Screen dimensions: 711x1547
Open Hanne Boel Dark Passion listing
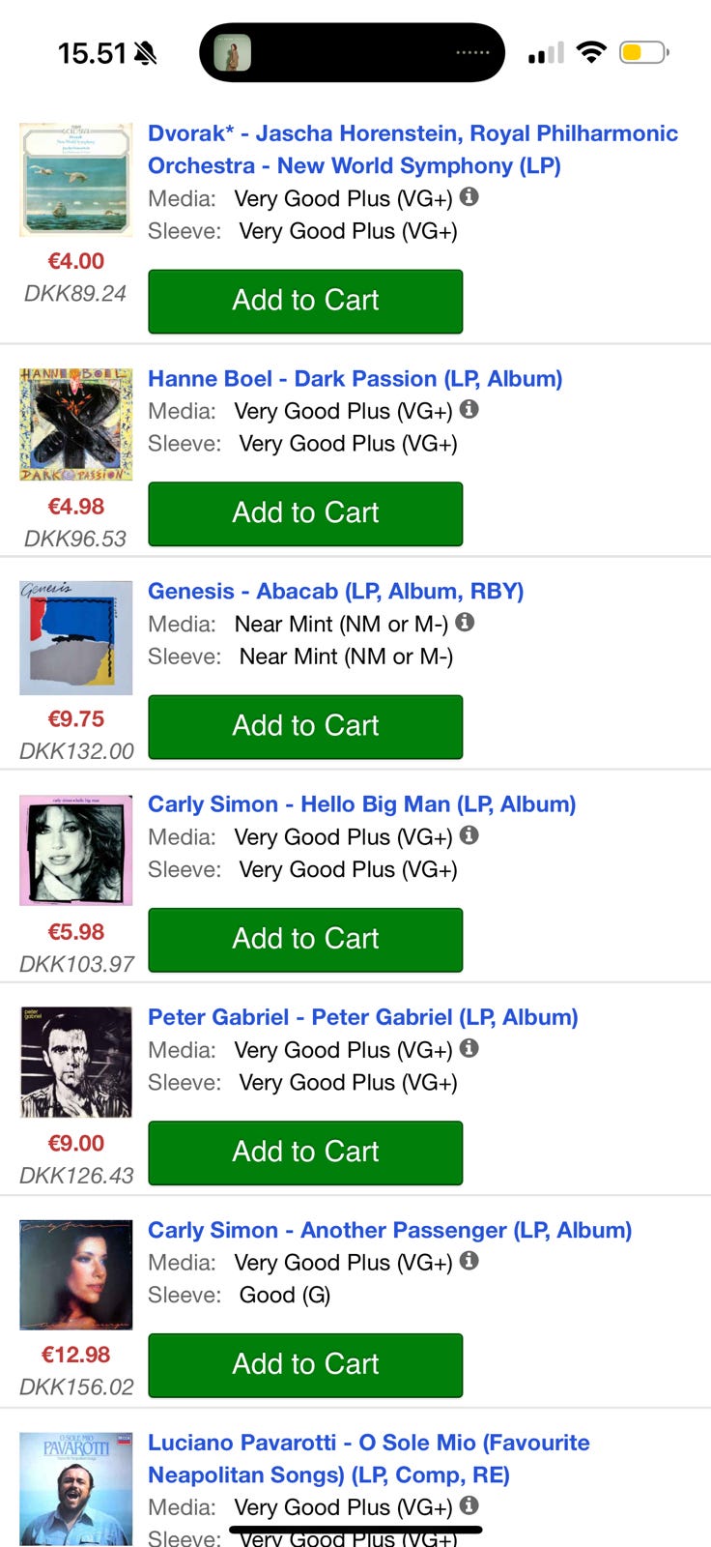coord(355,379)
